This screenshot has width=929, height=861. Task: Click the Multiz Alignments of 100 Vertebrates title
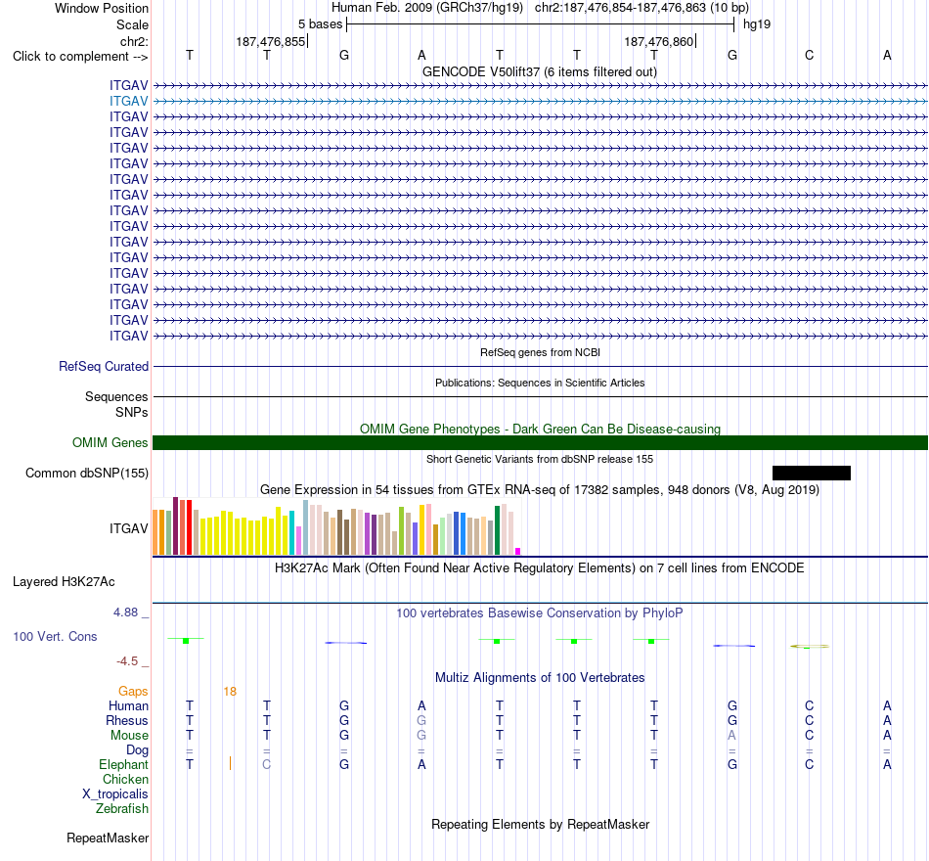pos(540,678)
